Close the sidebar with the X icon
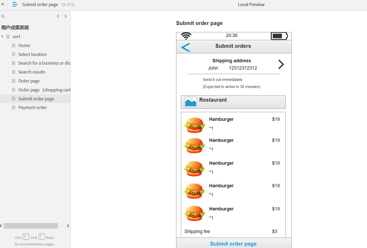Viewport: 367px width, 248px height. [3, 4]
